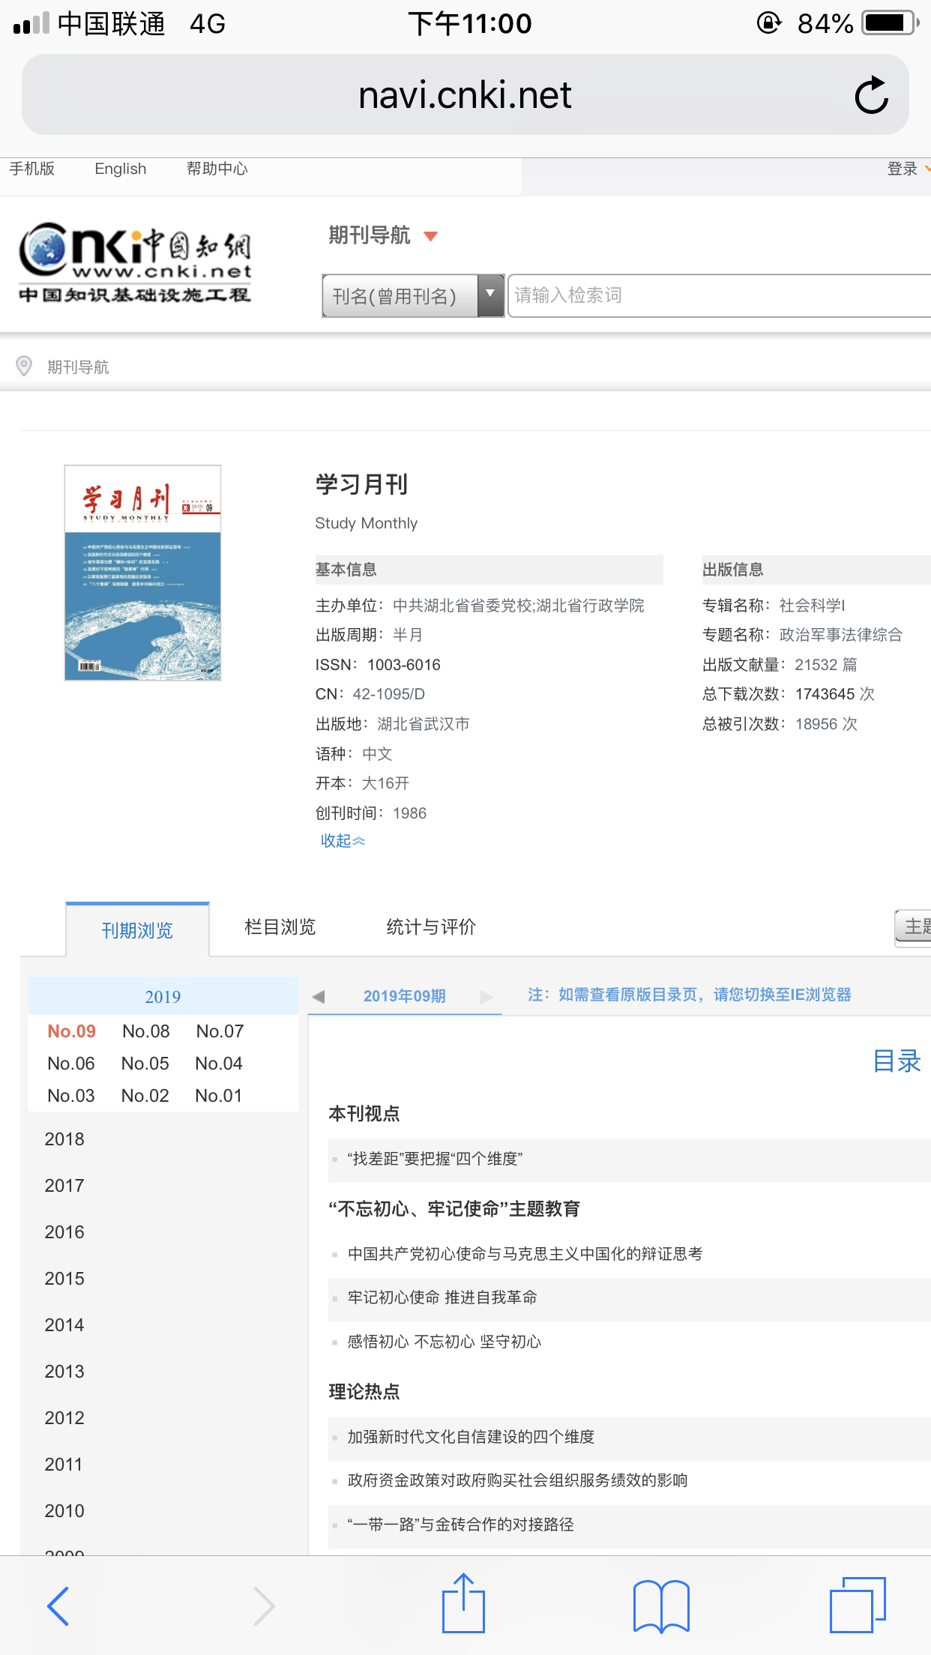Viewport: 931px width, 1655px height.
Task: Expand the 2017 year in issue list
Action: coord(64,1186)
